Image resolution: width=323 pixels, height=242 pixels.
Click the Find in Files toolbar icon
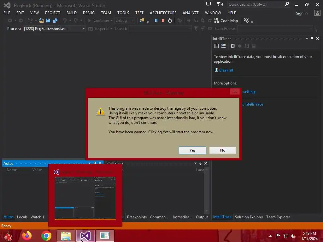coord(142,20)
